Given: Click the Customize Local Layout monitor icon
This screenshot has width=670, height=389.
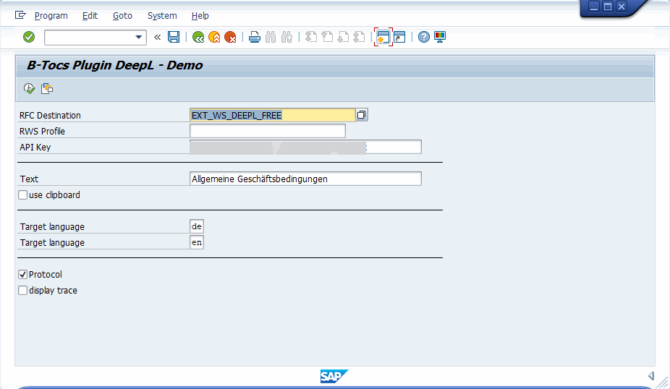Looking at the screenshot, I should pos(440,37).
